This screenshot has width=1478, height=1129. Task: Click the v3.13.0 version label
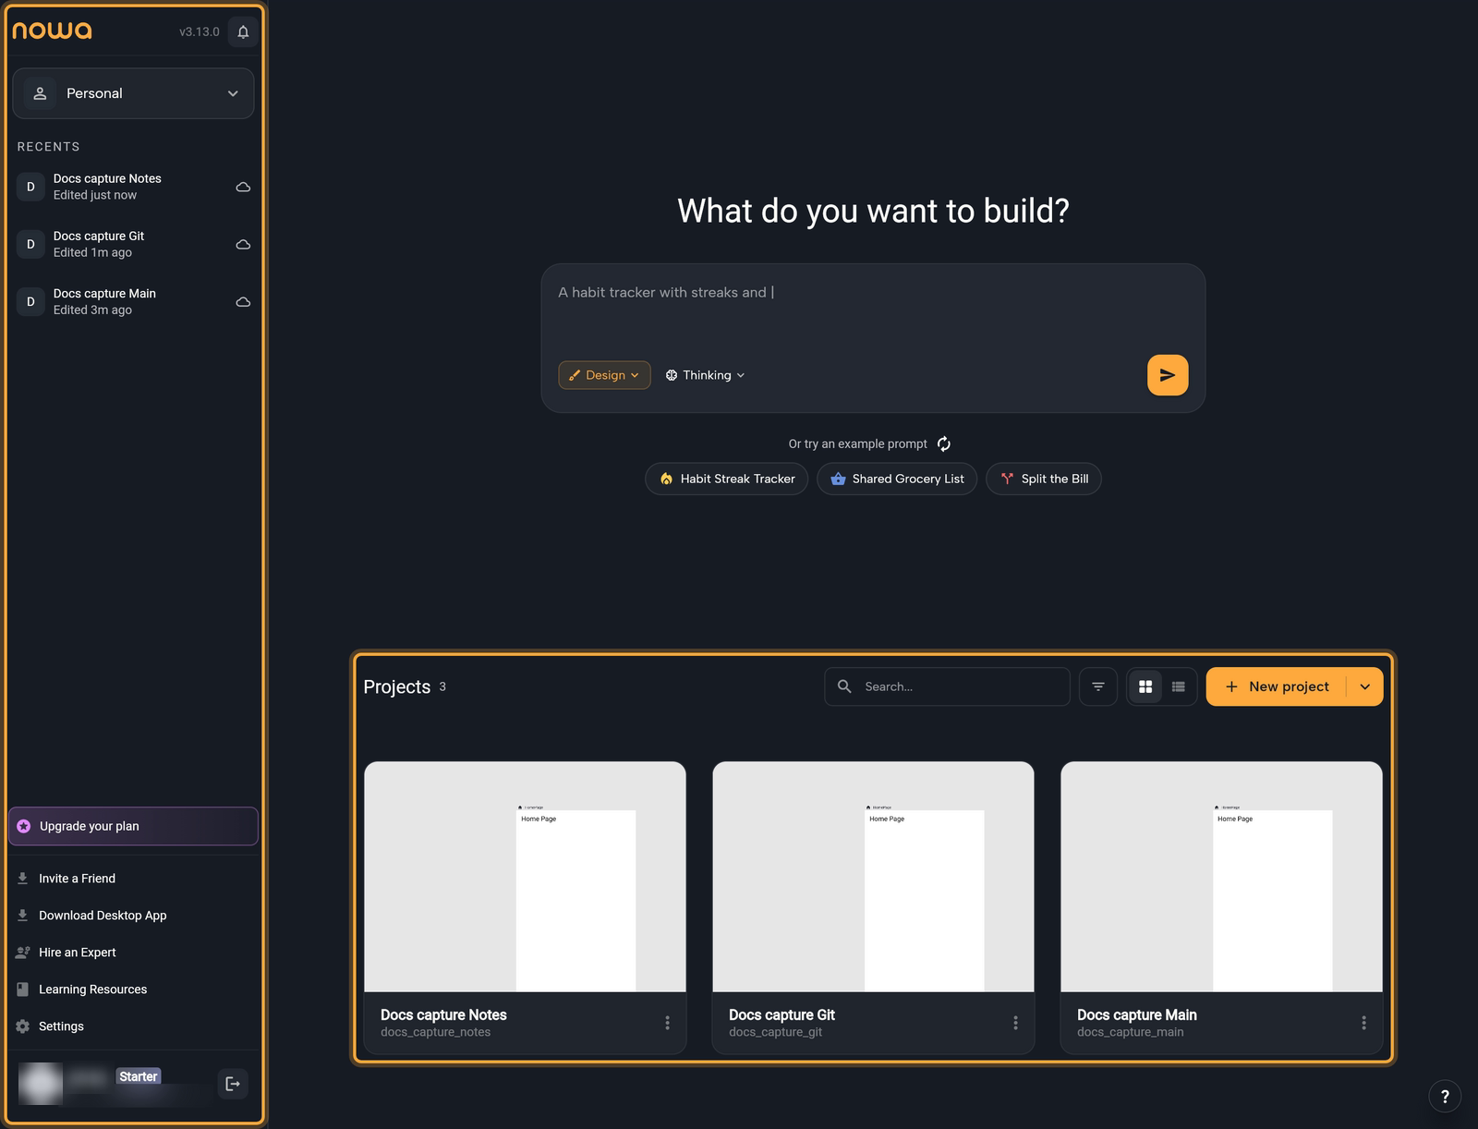coord(200,31)
